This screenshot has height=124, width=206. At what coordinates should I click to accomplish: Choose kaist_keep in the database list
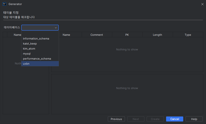coord(40,44)
